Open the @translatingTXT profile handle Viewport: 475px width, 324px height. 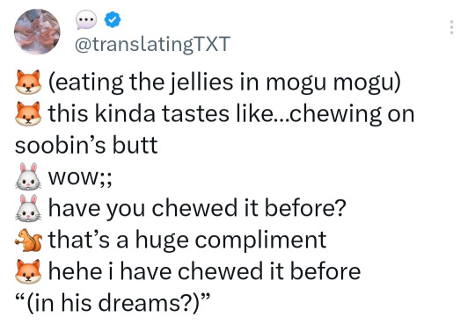pyautogui.click(x=152, y=45)
